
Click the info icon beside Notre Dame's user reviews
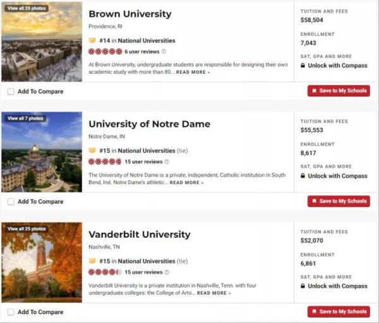[x=167, y=161]
